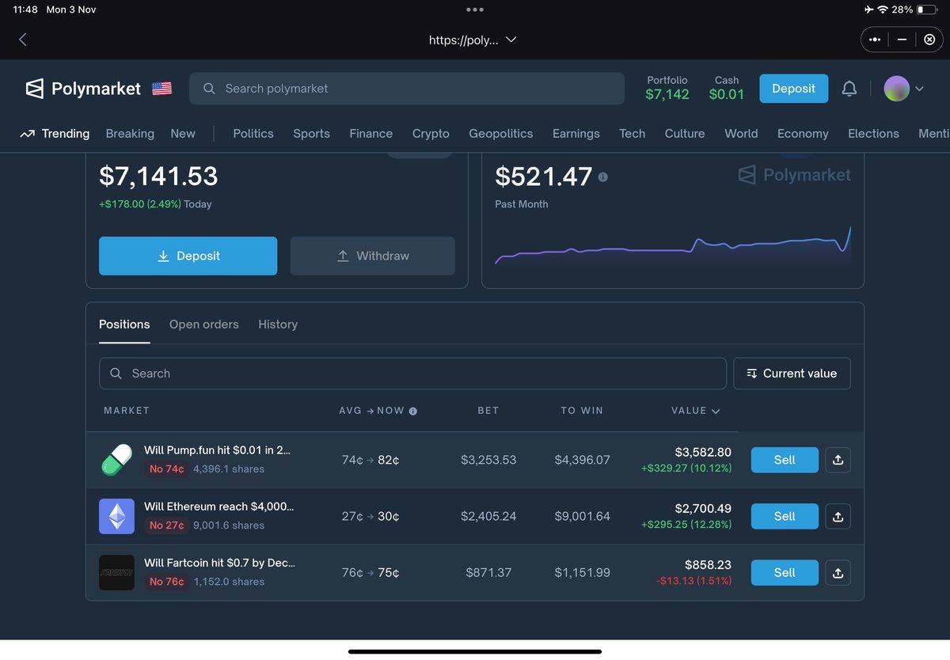Click the Ethereum market icon
Viewport: 950px width, 660px height.
pos(116,516)
